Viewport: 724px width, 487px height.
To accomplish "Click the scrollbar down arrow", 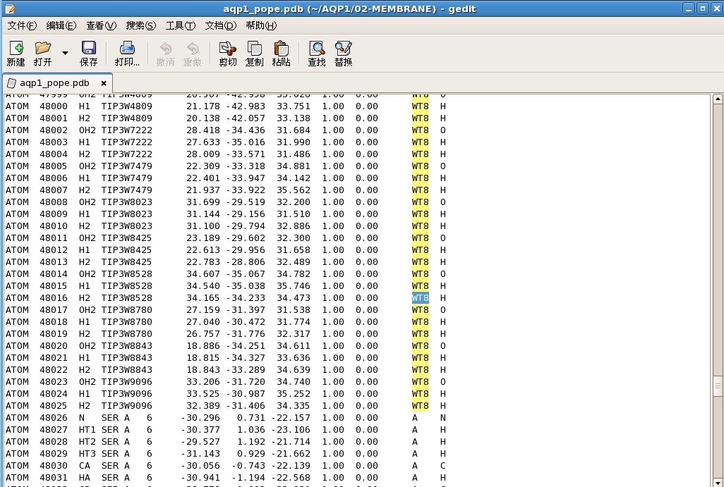I will (718, 482).
